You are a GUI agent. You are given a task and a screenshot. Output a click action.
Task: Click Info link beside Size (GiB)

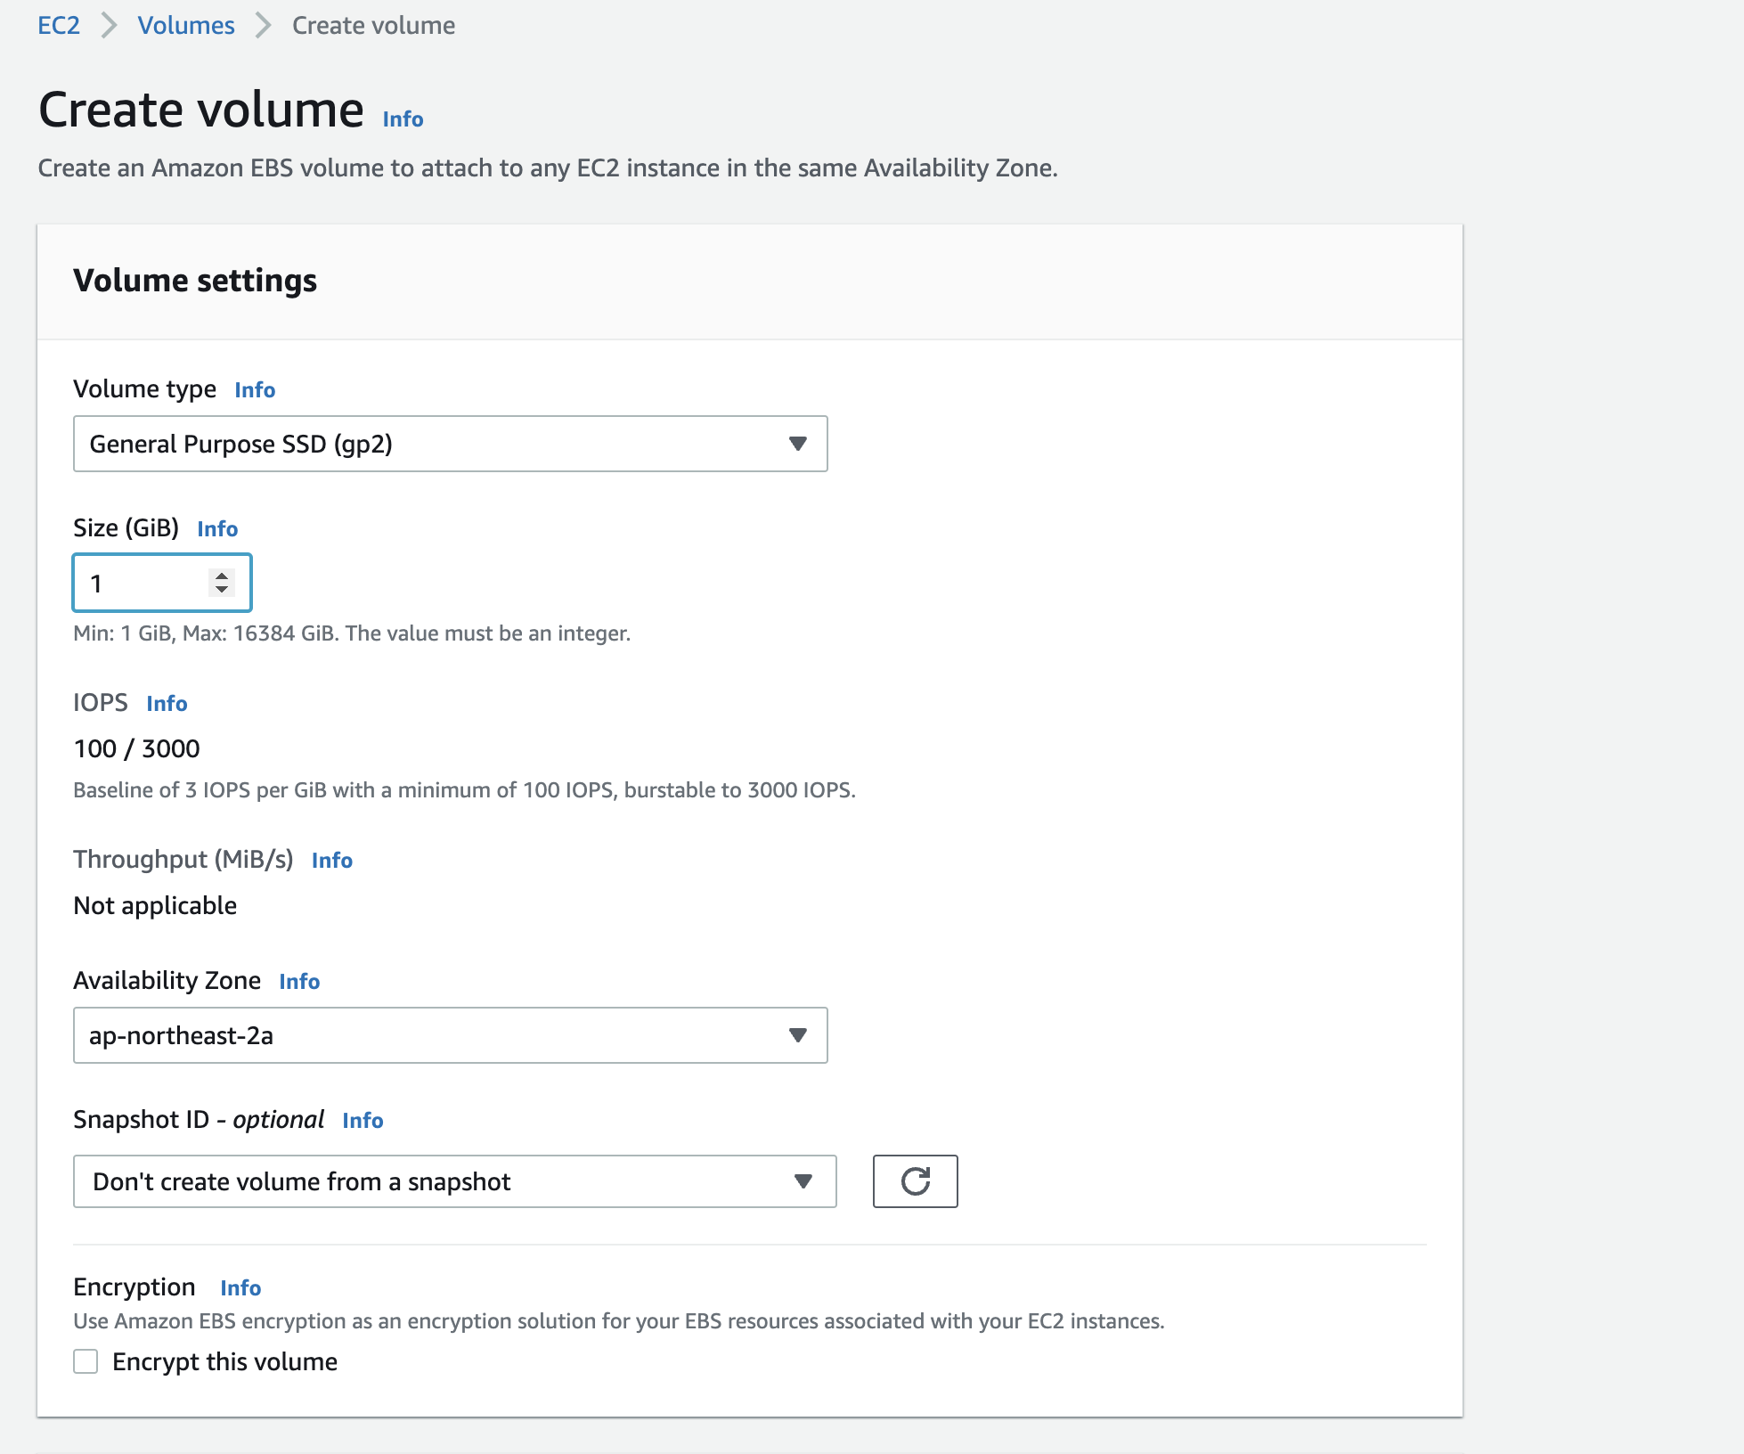pyautogui.click(x=217, y=529)
